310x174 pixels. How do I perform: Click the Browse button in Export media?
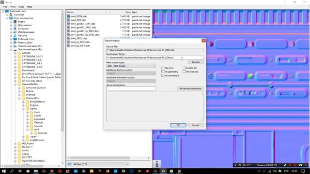tap(196, 62)
